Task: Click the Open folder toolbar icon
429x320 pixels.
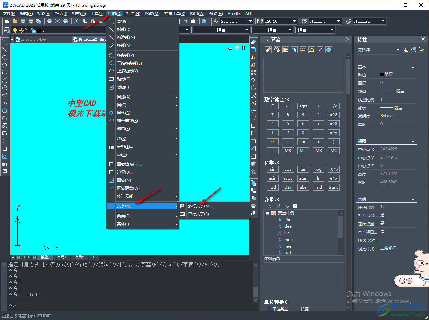Action: click(x=15, y=21)
